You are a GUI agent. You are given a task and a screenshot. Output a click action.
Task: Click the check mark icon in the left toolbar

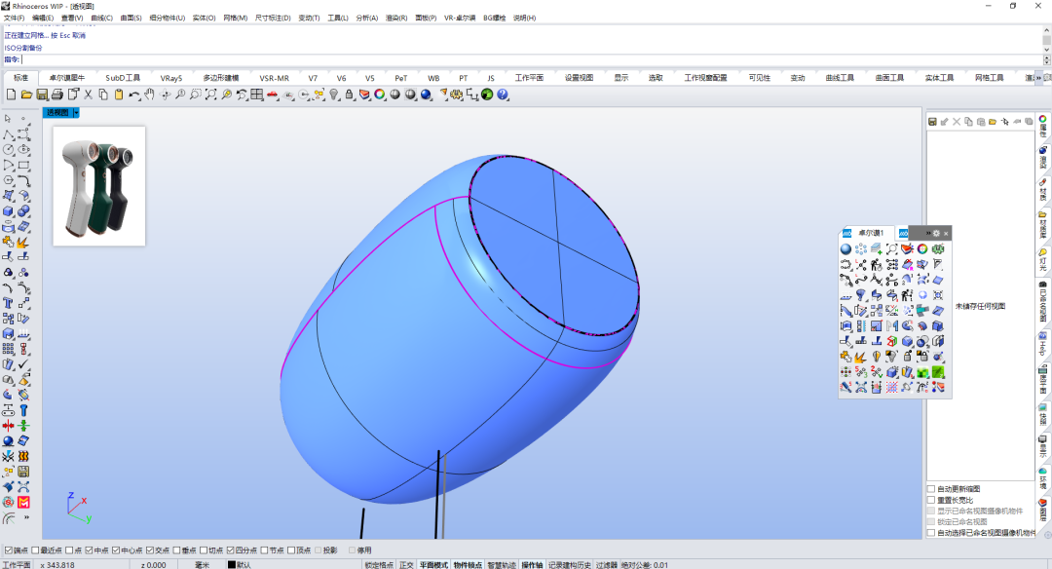[23, 363]
